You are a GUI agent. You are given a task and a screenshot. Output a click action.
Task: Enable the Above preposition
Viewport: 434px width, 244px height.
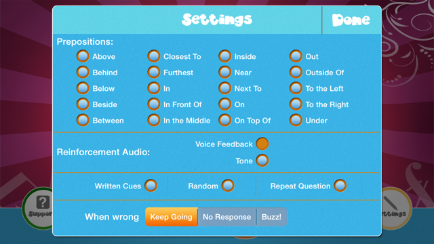pyautogui.click(x=83, y=56)
